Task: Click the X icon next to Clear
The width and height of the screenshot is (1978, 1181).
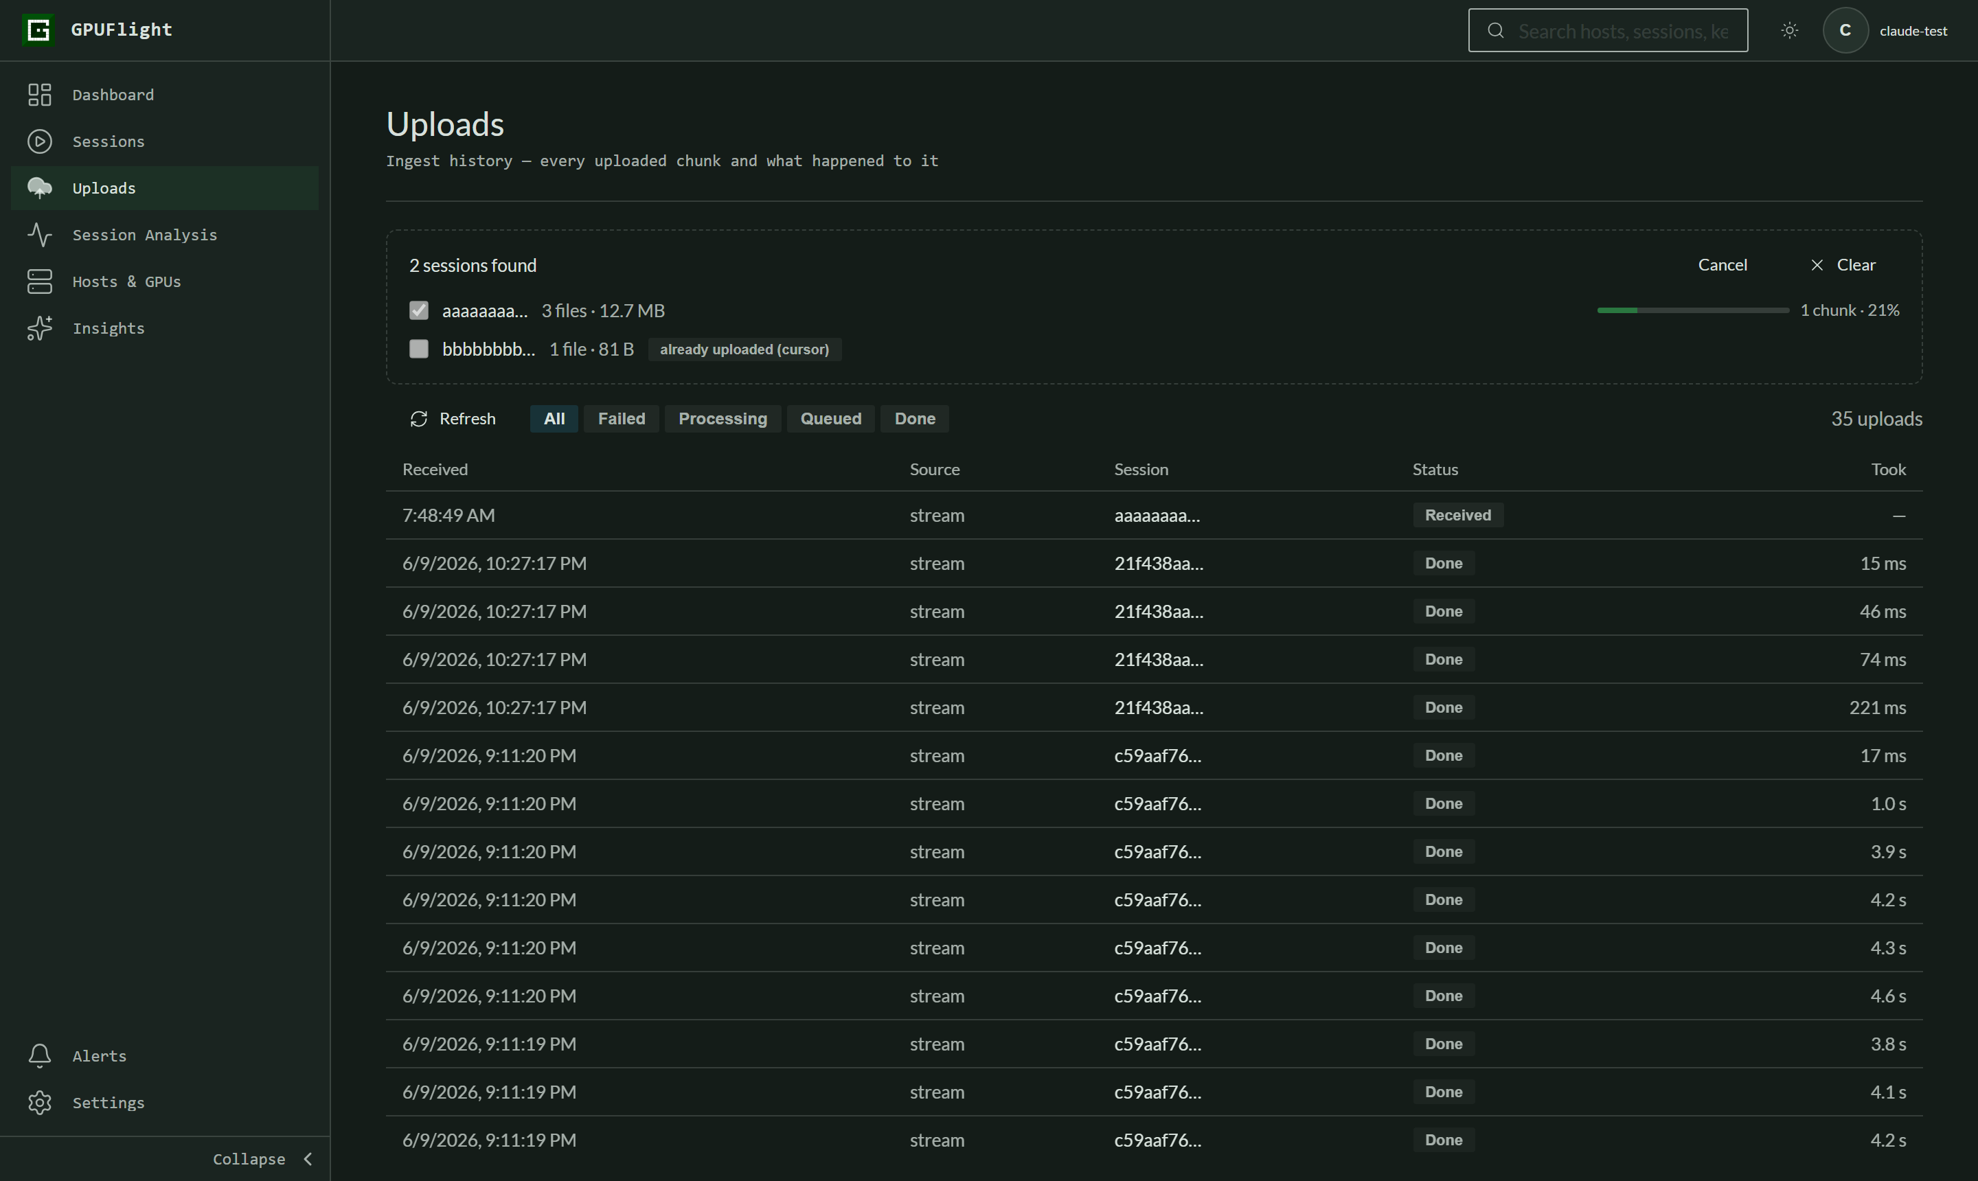Action: [1817, 265]
